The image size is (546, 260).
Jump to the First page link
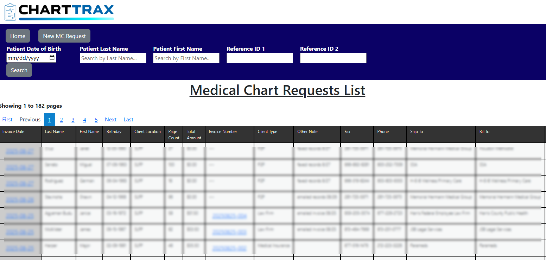[x=7, y=120]
